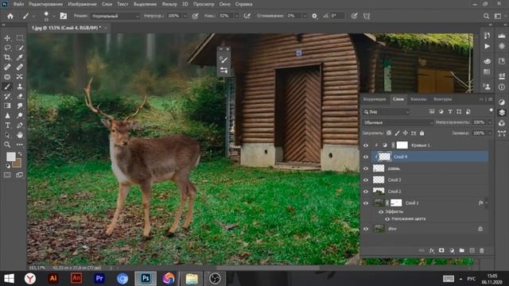The height and width of the screenshot is (286, 509).
Task: Select the Crop tool
Action: point(7,57)
